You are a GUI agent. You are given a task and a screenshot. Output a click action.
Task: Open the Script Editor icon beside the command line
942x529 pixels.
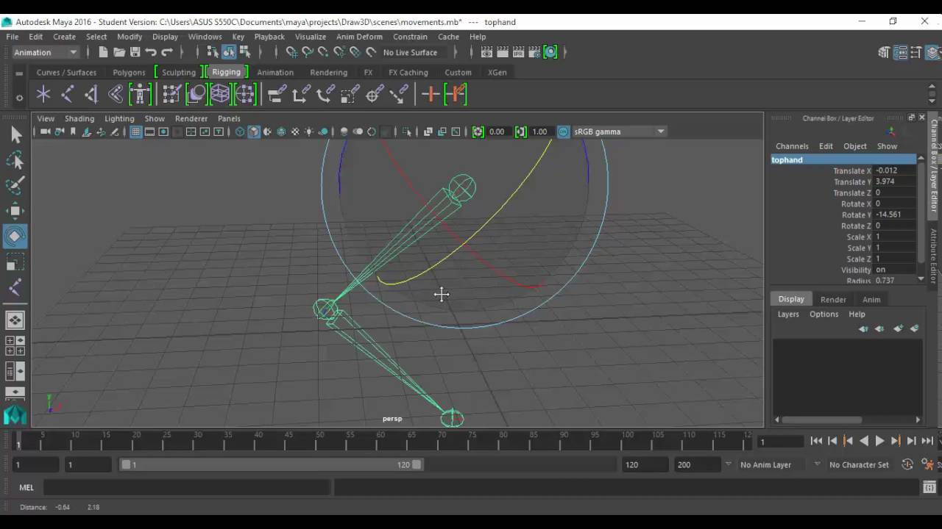929,487
